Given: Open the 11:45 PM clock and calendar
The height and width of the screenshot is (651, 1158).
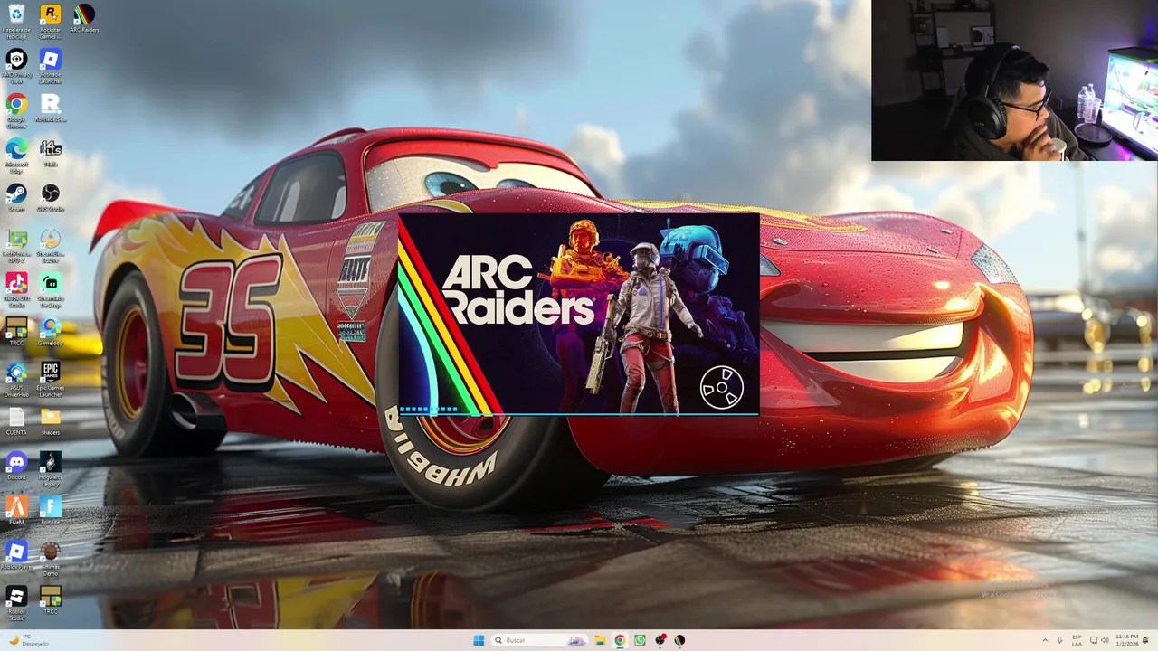Looking at the screenshot, I should coord(1126,640).
